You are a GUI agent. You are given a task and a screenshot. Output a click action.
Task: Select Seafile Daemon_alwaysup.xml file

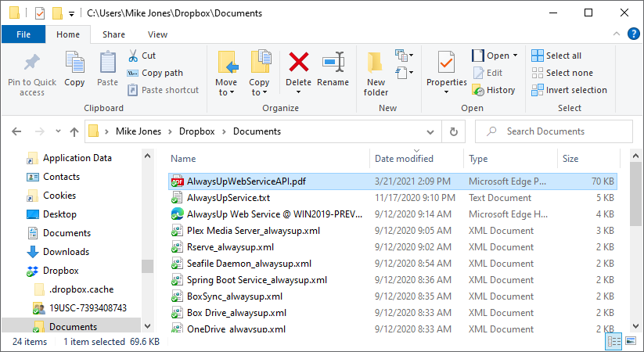[x=393, y=264]
